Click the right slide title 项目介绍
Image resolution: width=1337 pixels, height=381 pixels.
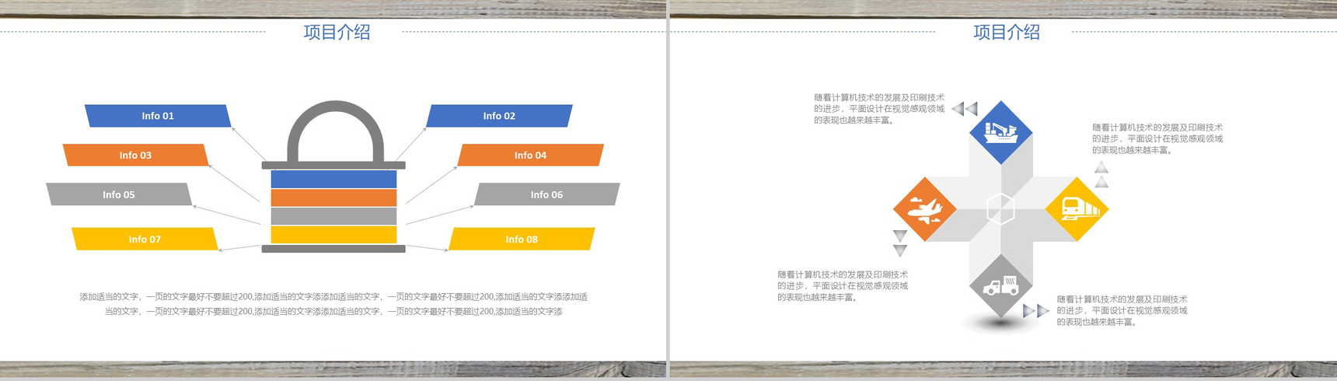pyautogui.click(x=1007, y=32)
